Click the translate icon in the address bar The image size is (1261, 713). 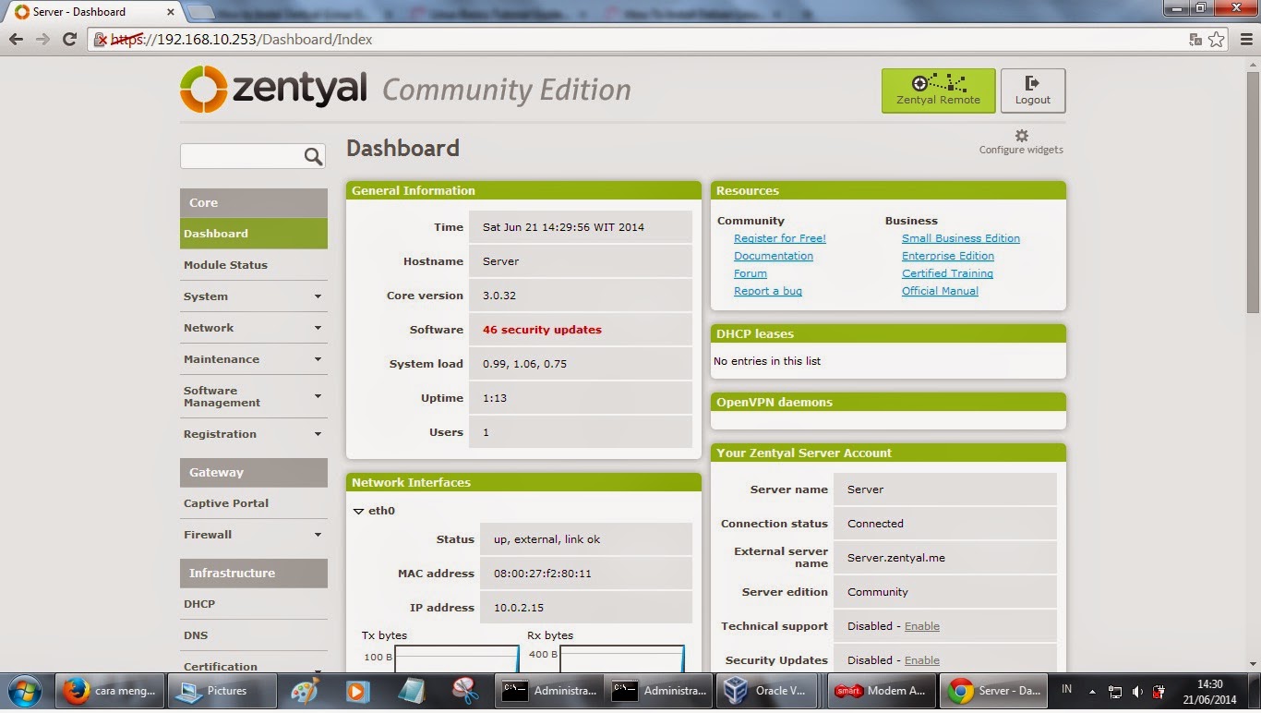click(x=1195, y=40)
